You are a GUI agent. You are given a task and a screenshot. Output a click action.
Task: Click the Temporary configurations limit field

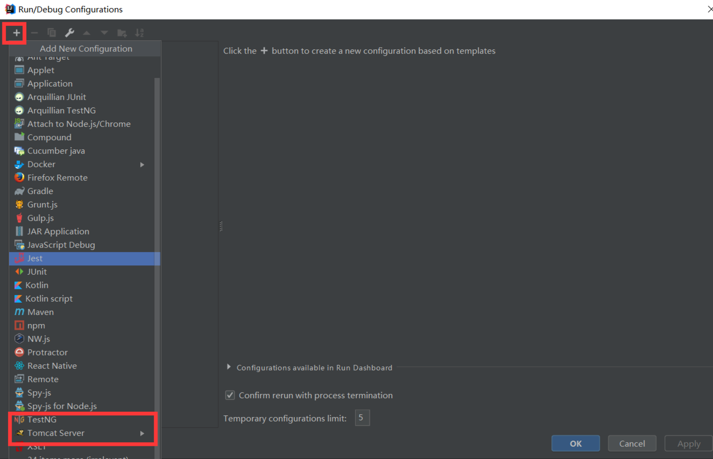[362, 418]
